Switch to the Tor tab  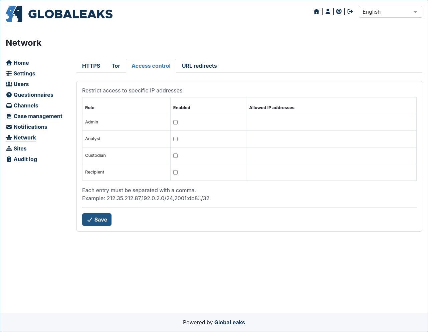click(116, 66)
